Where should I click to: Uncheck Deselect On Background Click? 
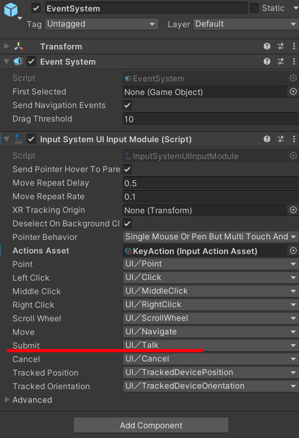click(128, 224)
